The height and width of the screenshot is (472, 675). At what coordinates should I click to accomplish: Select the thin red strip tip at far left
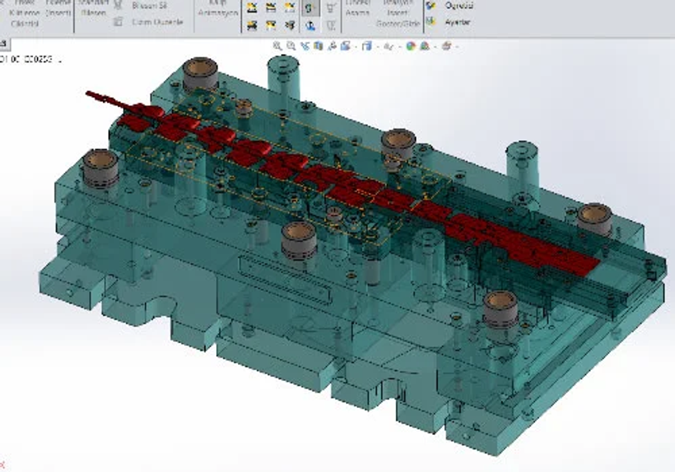103,99
